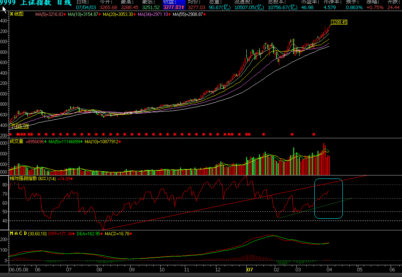Click the 换手 turnover value 0.863%

(354, 8)
